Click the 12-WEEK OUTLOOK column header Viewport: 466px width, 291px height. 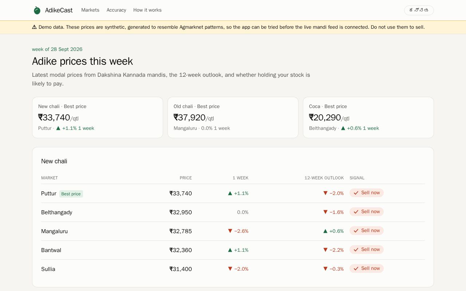click(324, 178)
